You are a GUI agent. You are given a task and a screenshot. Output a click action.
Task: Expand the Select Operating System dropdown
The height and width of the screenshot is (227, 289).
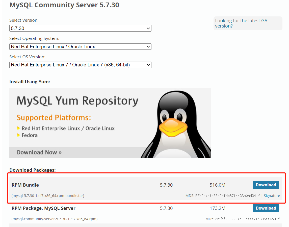pos(80,46)
